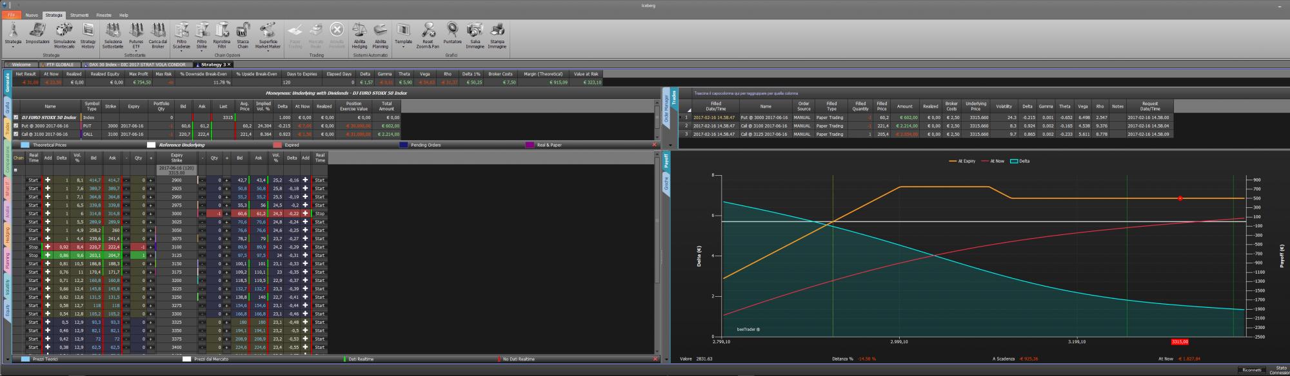
Task: Print chart using Stampa Immagine icon
Action: click(497, 30)
